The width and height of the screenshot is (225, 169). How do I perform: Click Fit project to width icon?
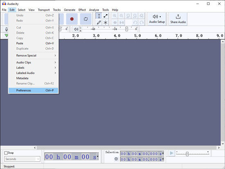(135, 16)
